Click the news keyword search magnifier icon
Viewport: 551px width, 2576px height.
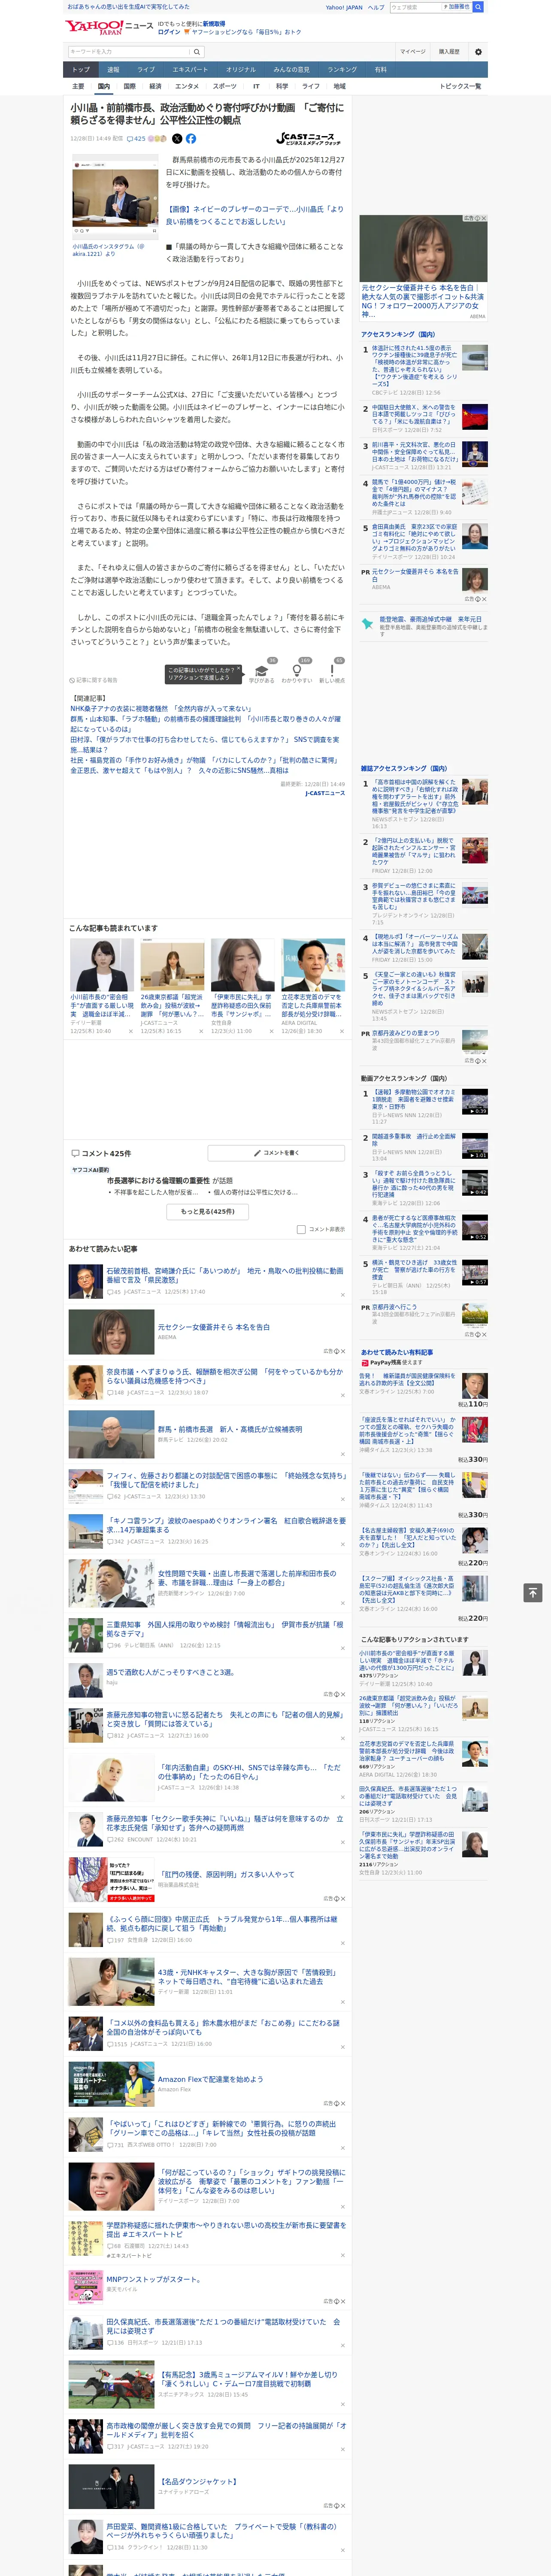pos(196,52)
